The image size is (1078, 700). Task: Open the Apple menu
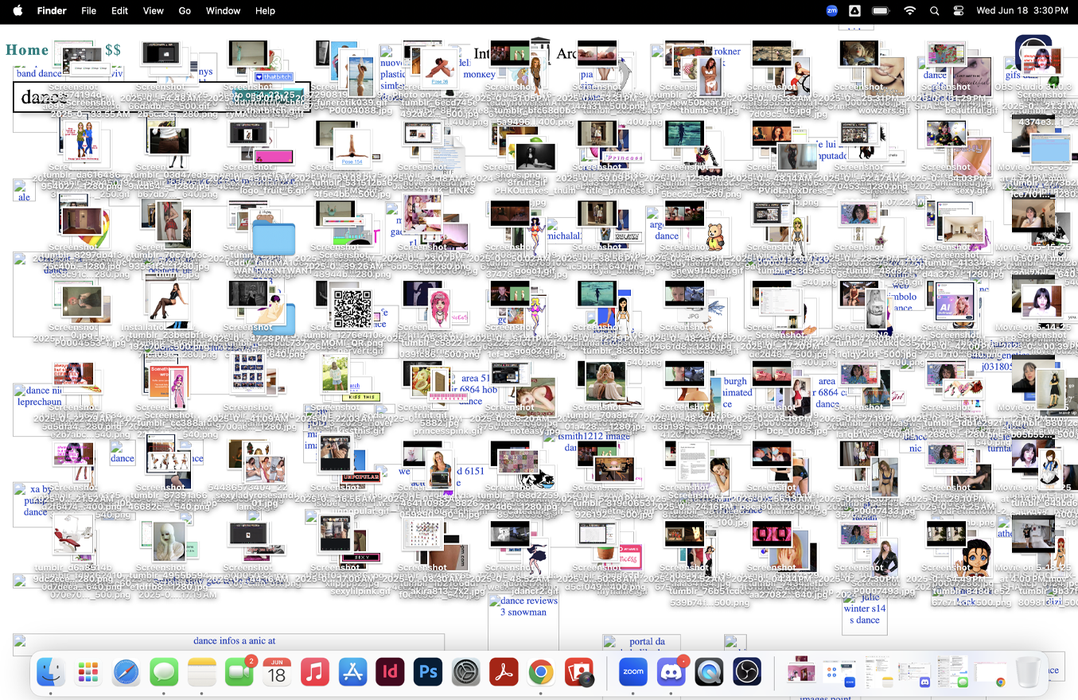(18, 11)
